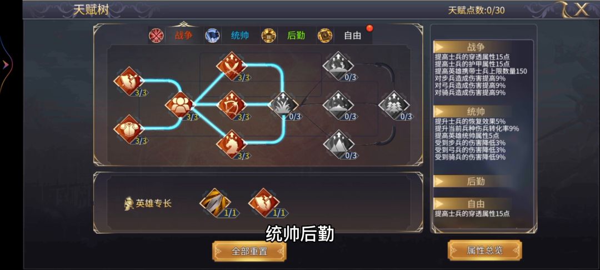
Task: Select the yellow-striped hero specialty icon
Action: (x=215, y=203)
